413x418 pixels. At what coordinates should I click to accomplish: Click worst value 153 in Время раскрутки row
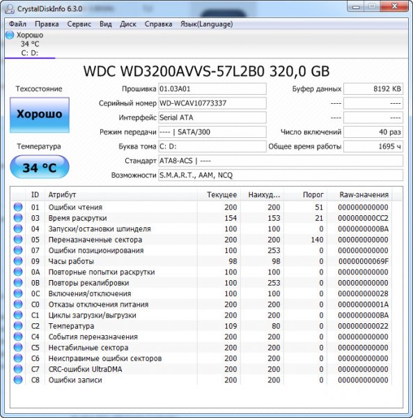pyautogui.click(x=274, y=218)
